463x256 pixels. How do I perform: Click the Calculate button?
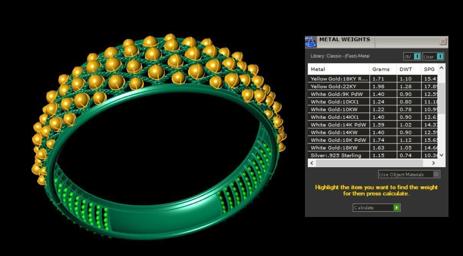coord(377,208)
